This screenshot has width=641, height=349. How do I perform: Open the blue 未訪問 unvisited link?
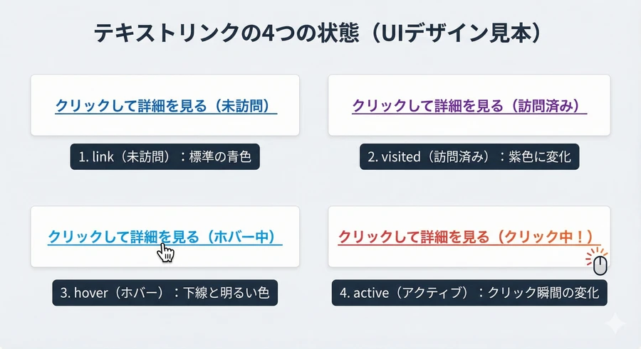[x=165, y=106]
